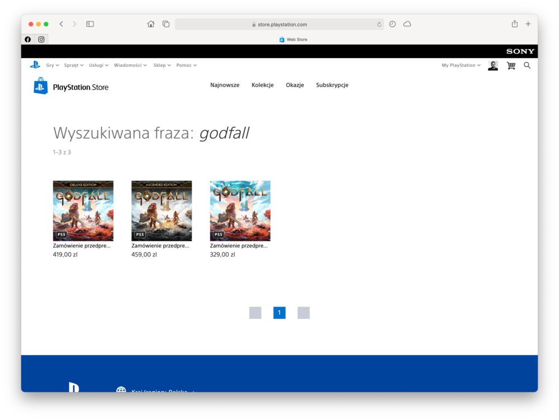Reload page using the refresh icon
559x420 pixels.
pyautogui.click(x=379, y=24)
